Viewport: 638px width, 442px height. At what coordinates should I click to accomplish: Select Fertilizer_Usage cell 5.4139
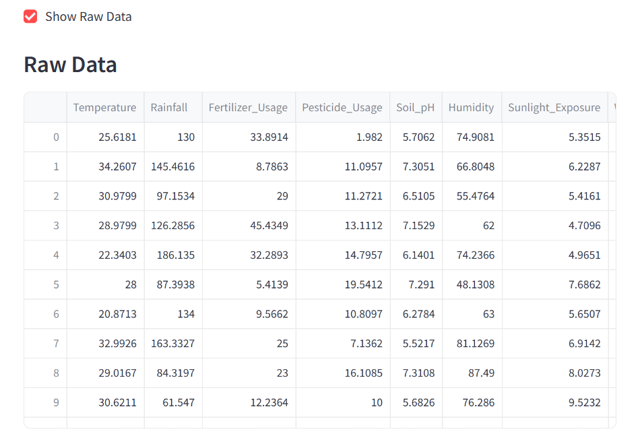(x=249, y=284)
